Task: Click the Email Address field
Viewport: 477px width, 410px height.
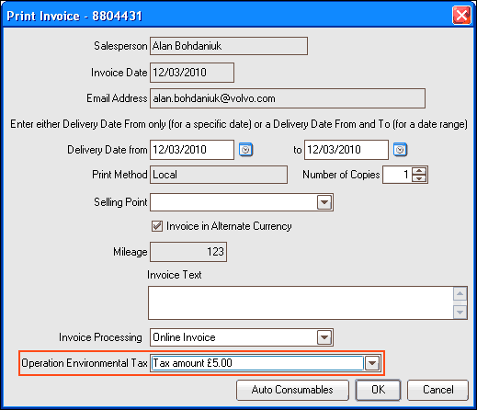Action: point(288,98)
